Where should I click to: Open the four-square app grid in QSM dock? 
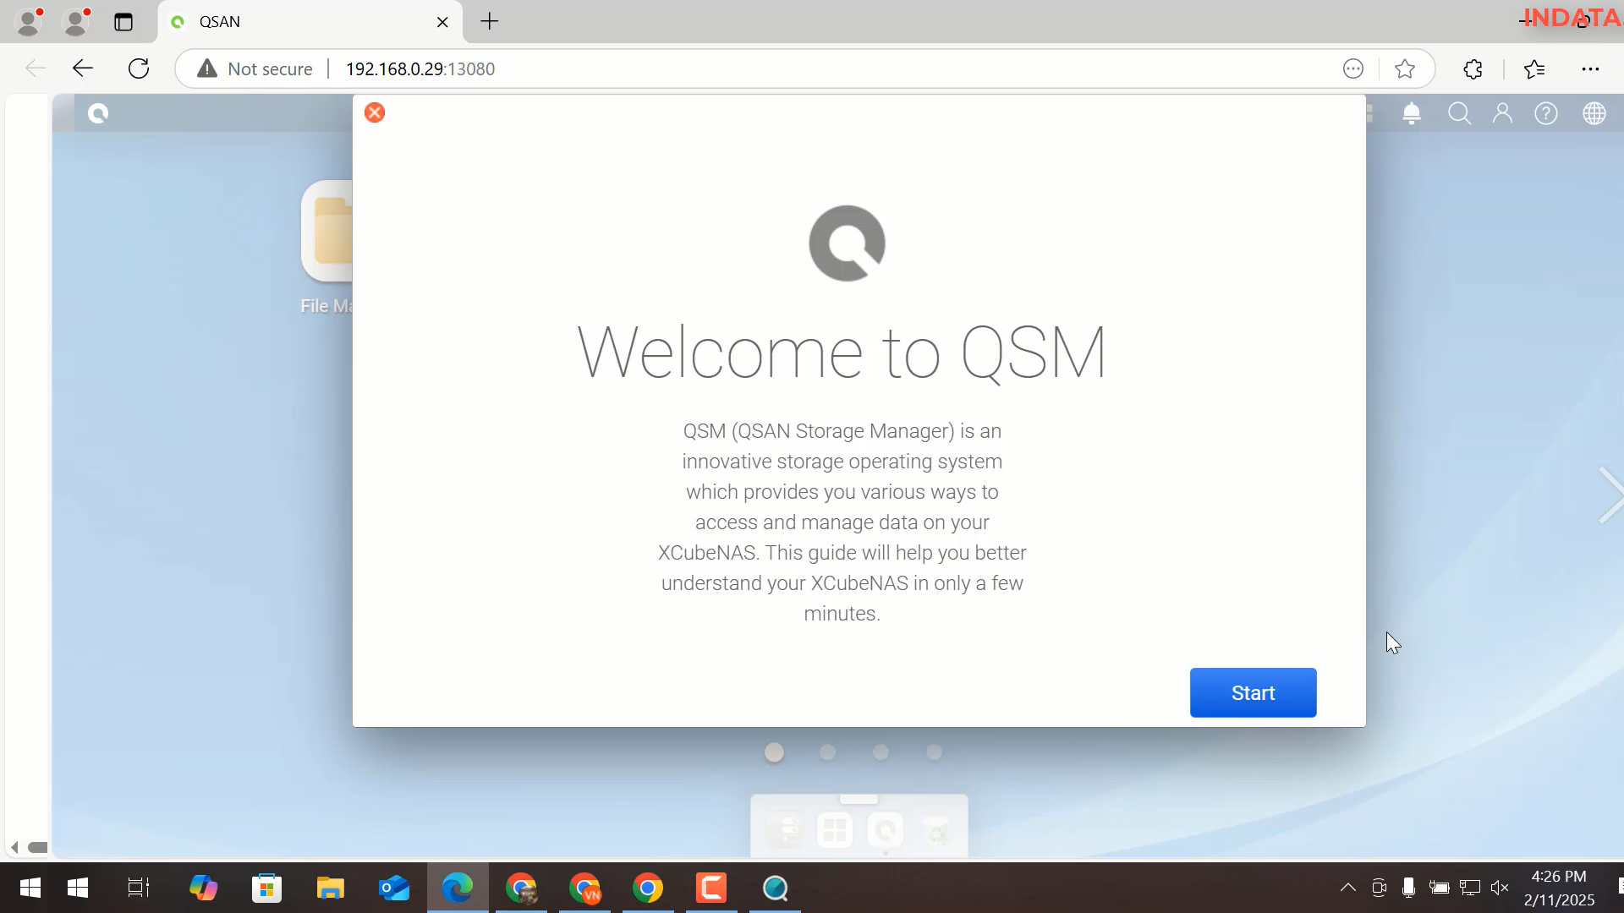coord(835,830)
